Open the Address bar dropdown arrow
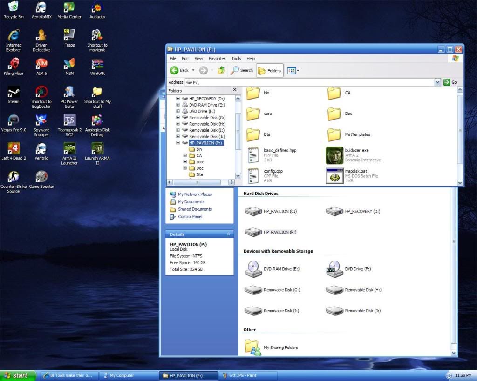The height and width of the screenshot is (381, 477). point(437,82)
